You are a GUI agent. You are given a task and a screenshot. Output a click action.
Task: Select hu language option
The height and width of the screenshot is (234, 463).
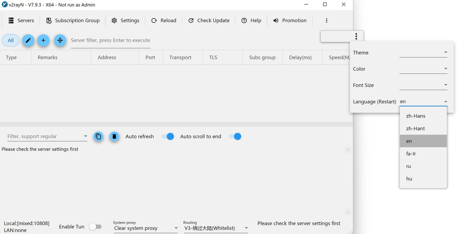[x=423, y=179]
